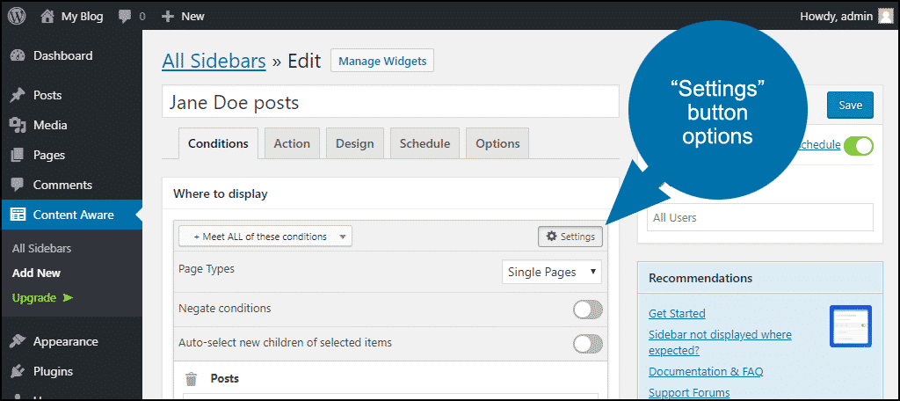
Task: Click the Page Types label
Action: [207, 269]
